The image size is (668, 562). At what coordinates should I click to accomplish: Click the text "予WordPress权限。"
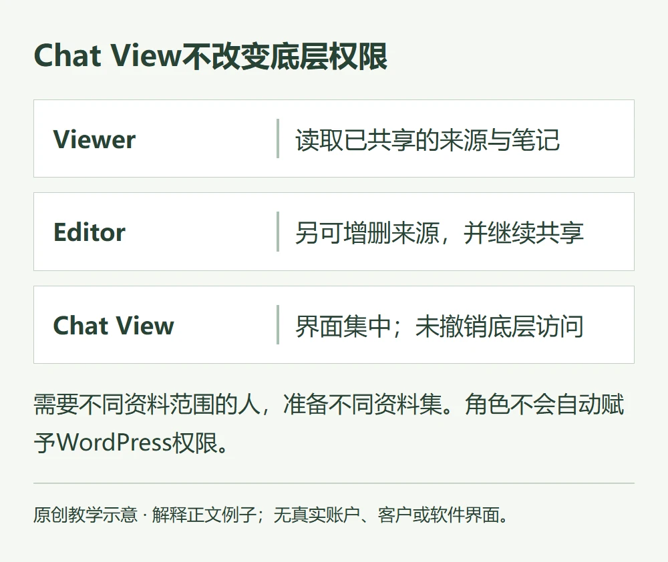(x=131, y=443)
